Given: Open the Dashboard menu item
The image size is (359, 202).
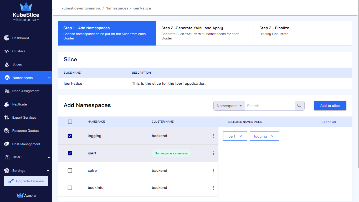Looking at the screenshot, I should [x=20, y=38].
